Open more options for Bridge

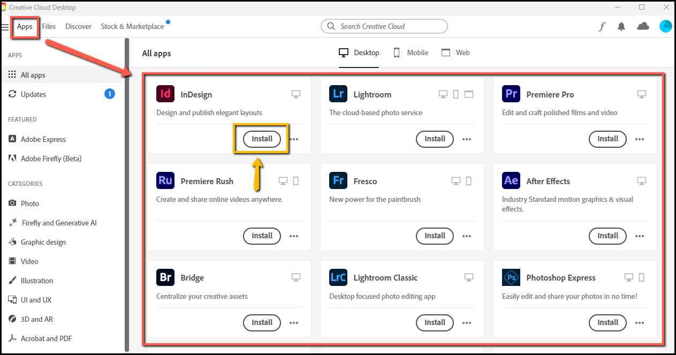(294, 323)
